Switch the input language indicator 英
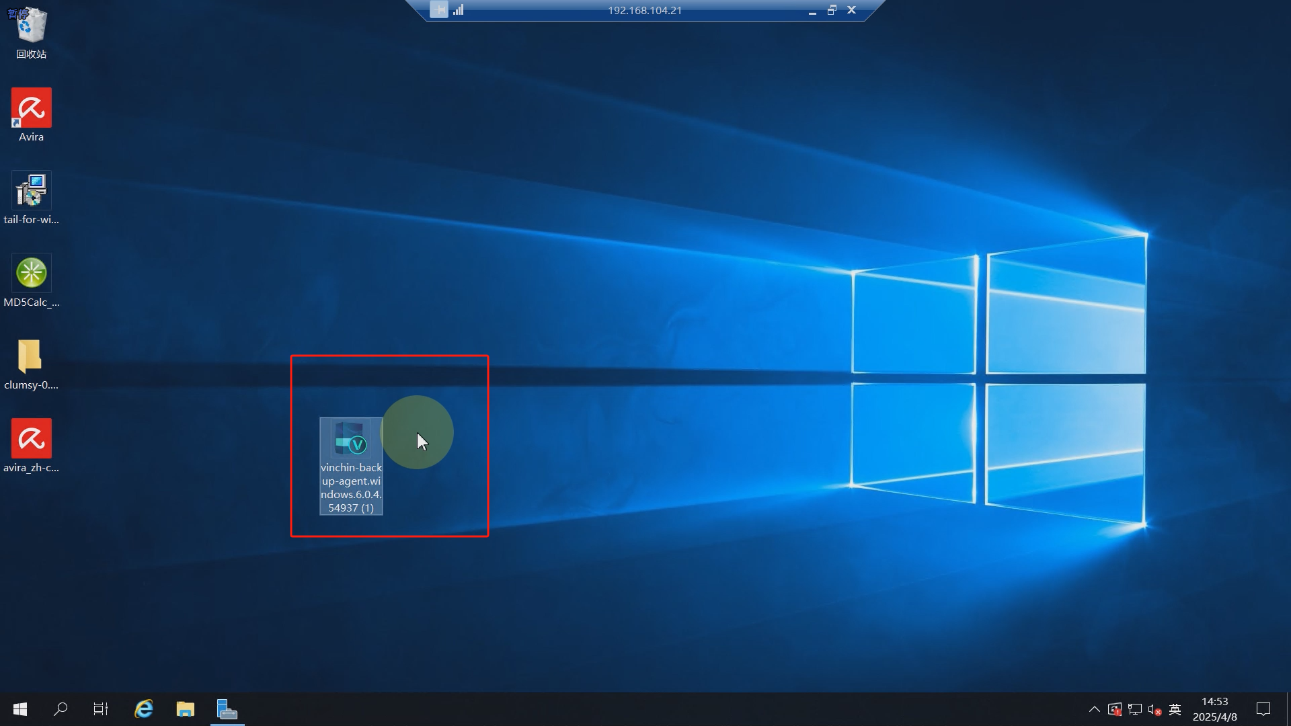Screen dimensions: 1291x726 [1175, 709]
